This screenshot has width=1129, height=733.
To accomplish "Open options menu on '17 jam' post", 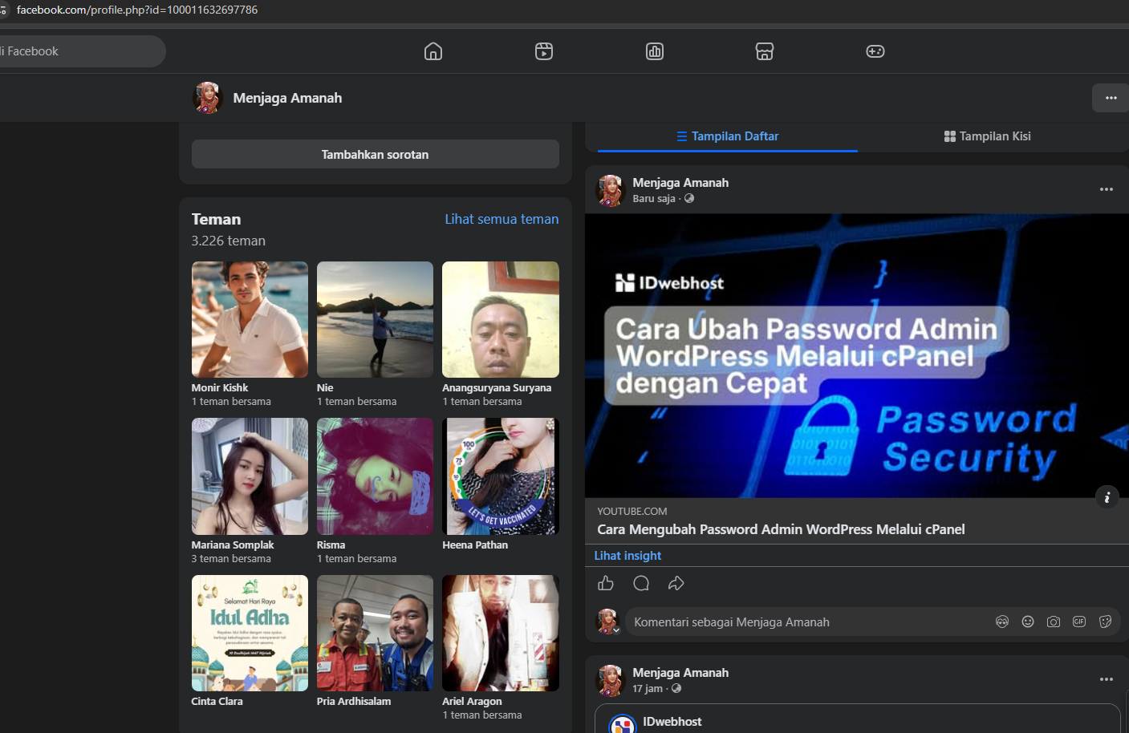I will click(1107, 679).
